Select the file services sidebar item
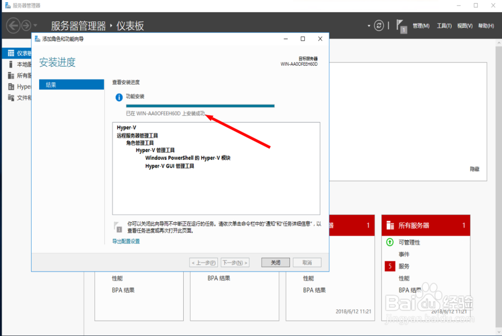502x336 pixels. coord(17,98)
